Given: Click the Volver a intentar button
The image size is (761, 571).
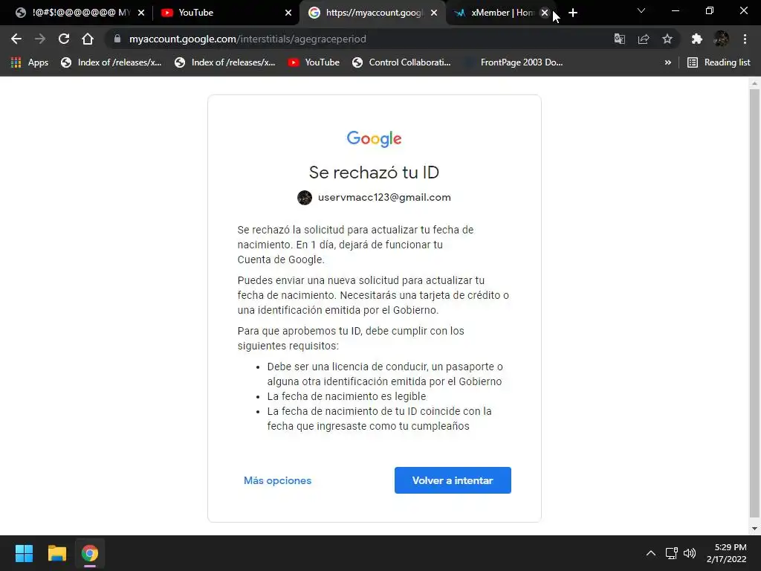Looking at the screenshot, I should click(x=453, y=480).
